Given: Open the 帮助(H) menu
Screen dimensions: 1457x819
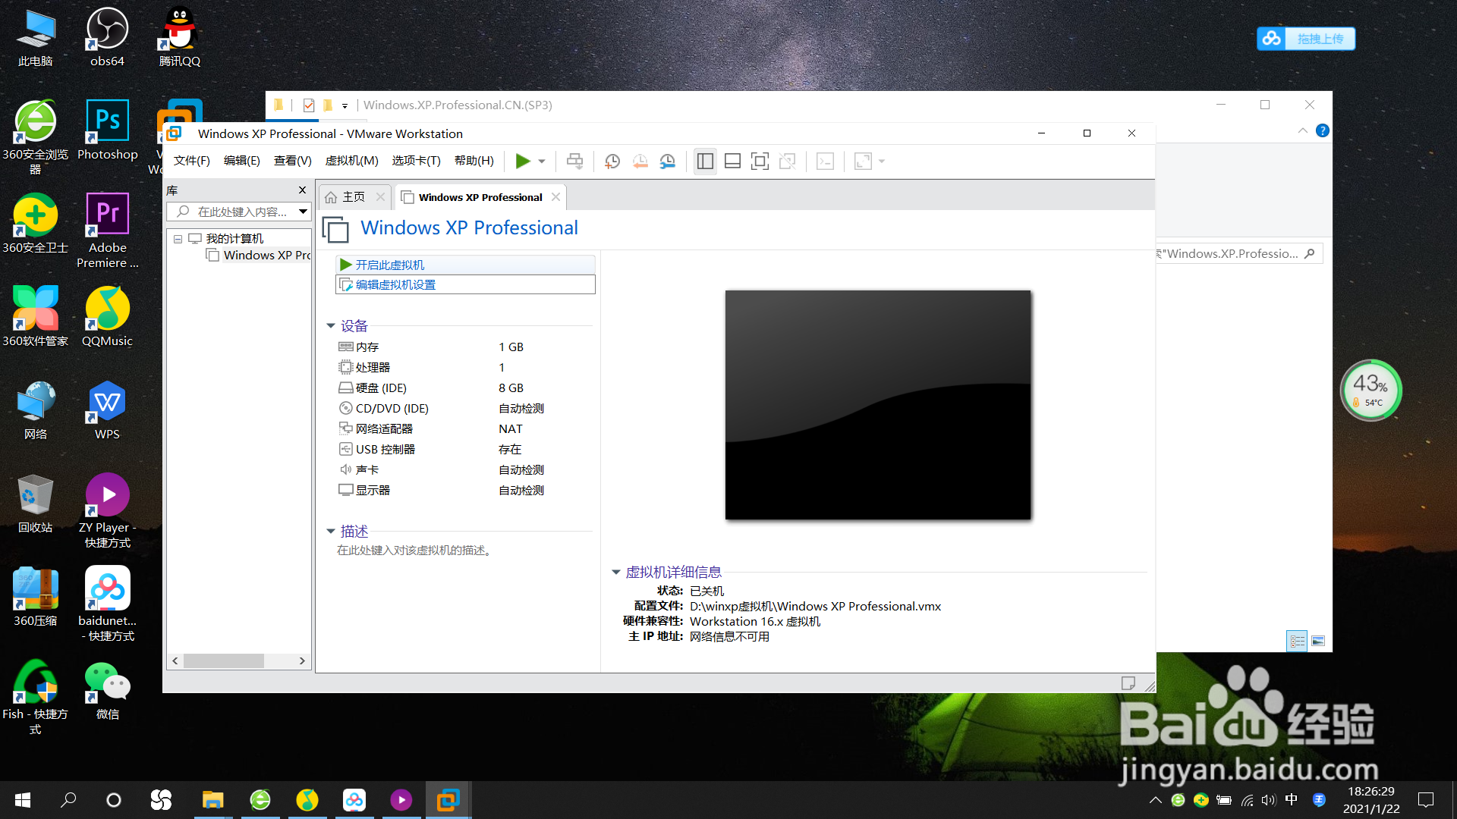Looking at the screenshot, I should tap(474, 161).
